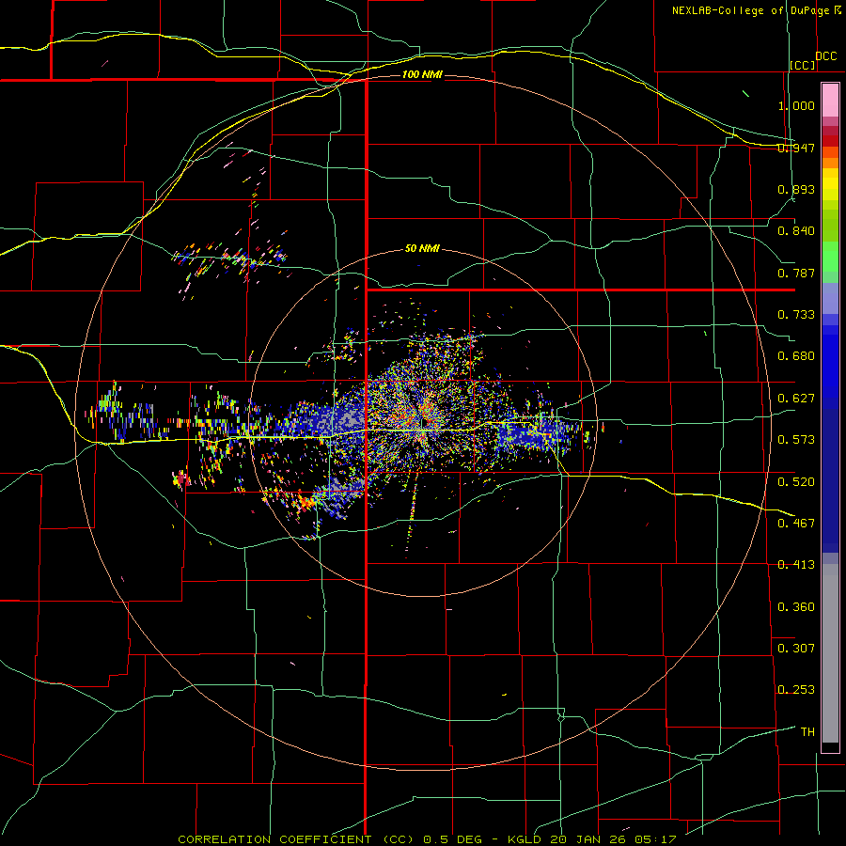Click the 0.573 scale value
Image resolution: width=846 pixels, height=846 pixels.
tap(796, 440)
